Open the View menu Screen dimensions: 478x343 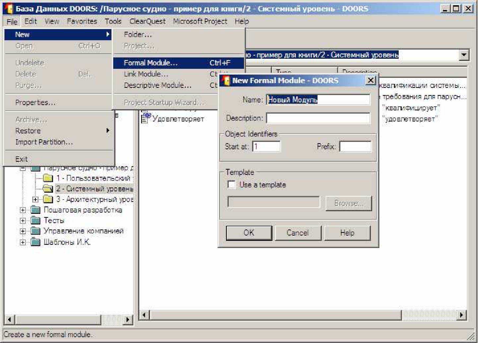click(x=52, y=21)
